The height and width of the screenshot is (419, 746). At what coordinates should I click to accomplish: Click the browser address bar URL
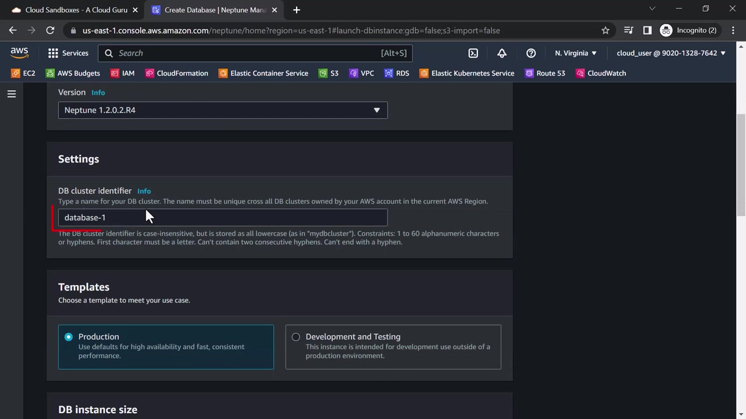point(291,30)
